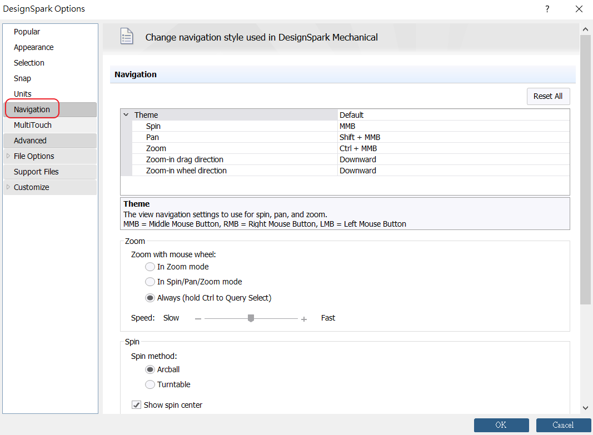Close the DesignSpark Options dialog

coord(579,9)
